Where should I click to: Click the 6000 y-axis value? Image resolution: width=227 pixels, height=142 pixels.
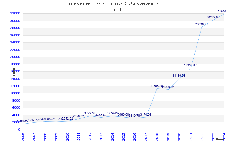(16, 108)
